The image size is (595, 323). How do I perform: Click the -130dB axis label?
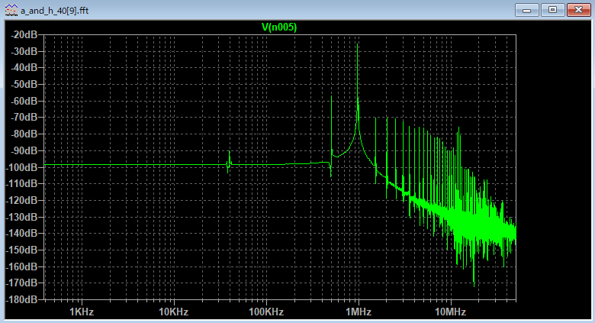click(x=22, y=217)
